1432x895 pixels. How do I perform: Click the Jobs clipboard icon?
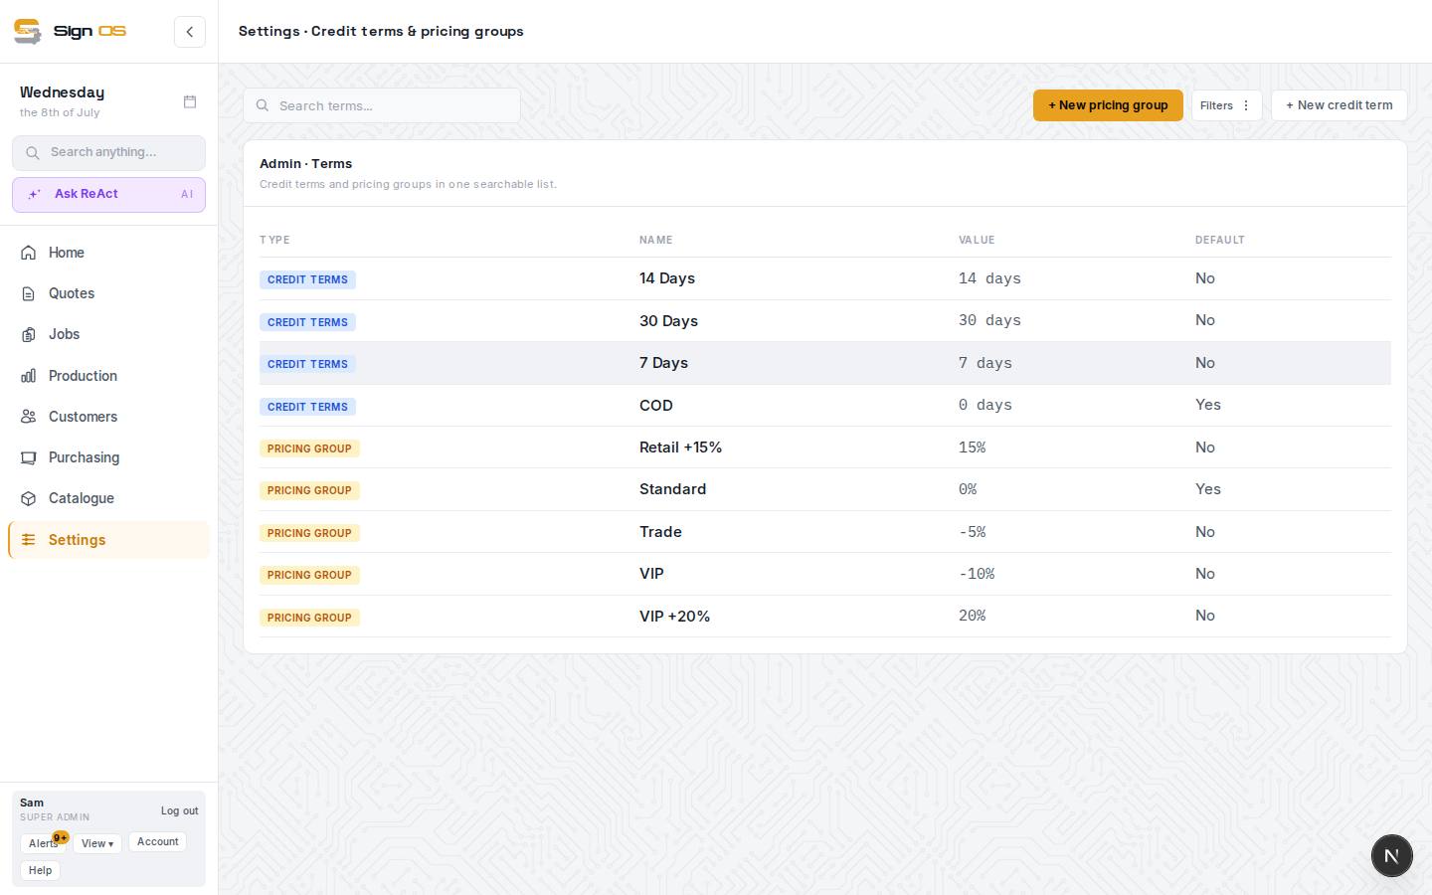click(x=29, y=334)
